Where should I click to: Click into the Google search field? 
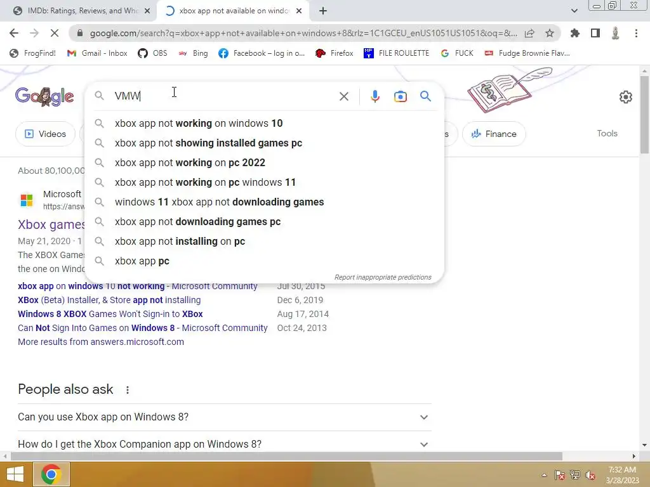tap(224, 96)
